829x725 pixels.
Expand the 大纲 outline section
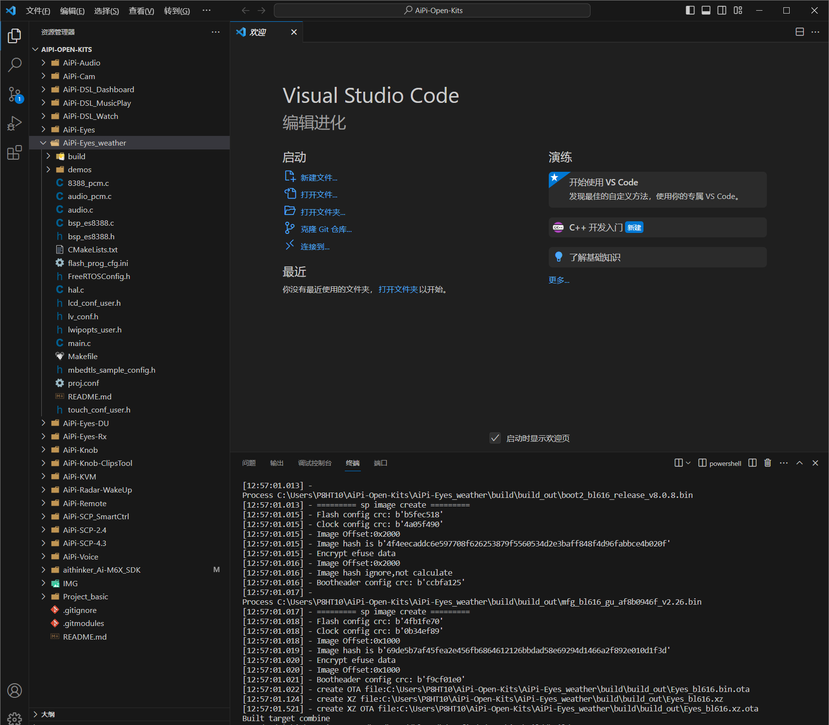pos(129,714)
